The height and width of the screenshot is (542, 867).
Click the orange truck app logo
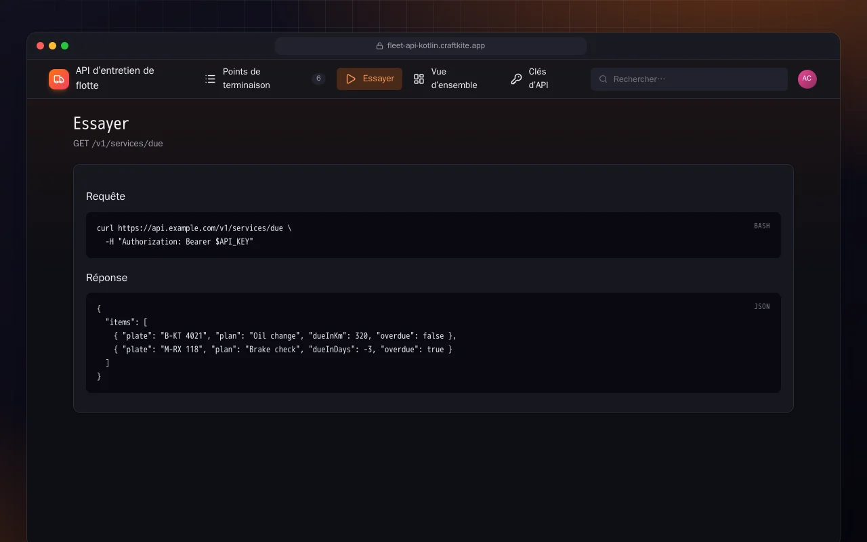(59, 79)
